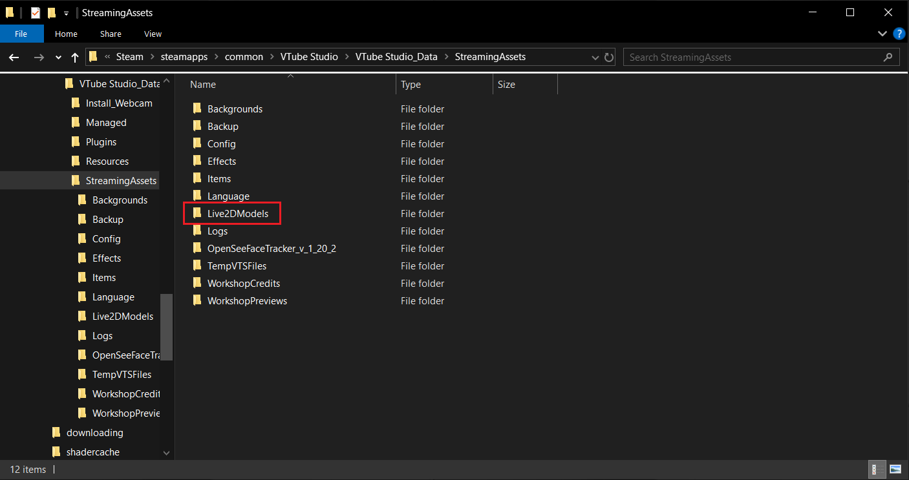Click the Refresh button in address bar
Screen dimensions: 909x480
609,57
